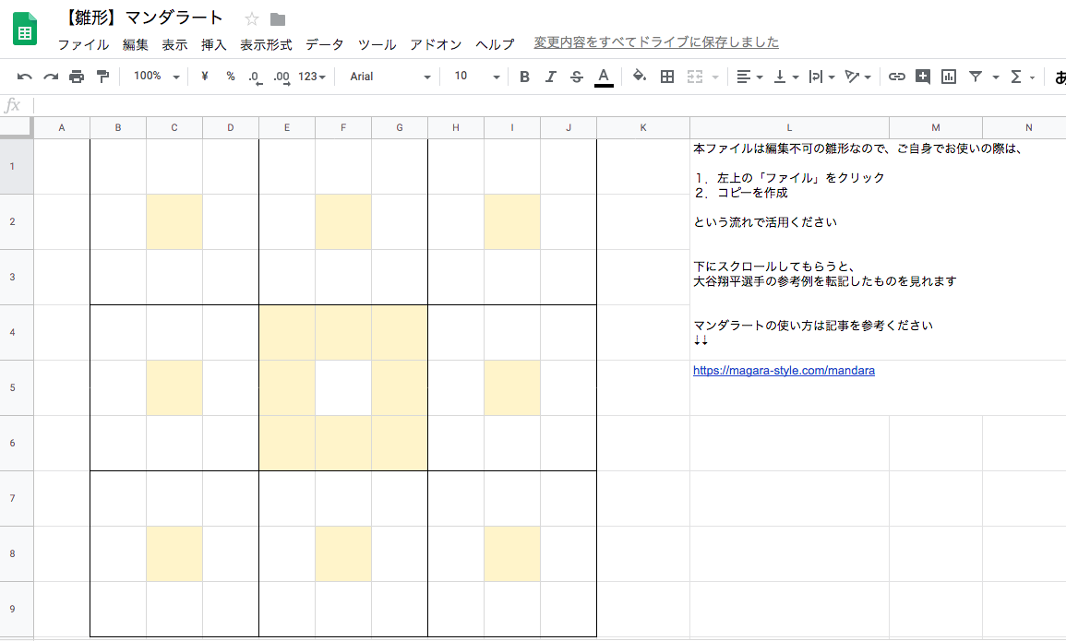Toggle italic formatting

coord(550,77)
